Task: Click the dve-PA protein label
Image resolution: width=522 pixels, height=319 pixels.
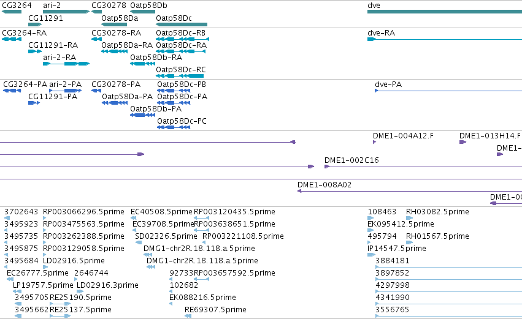Action: 388,84
